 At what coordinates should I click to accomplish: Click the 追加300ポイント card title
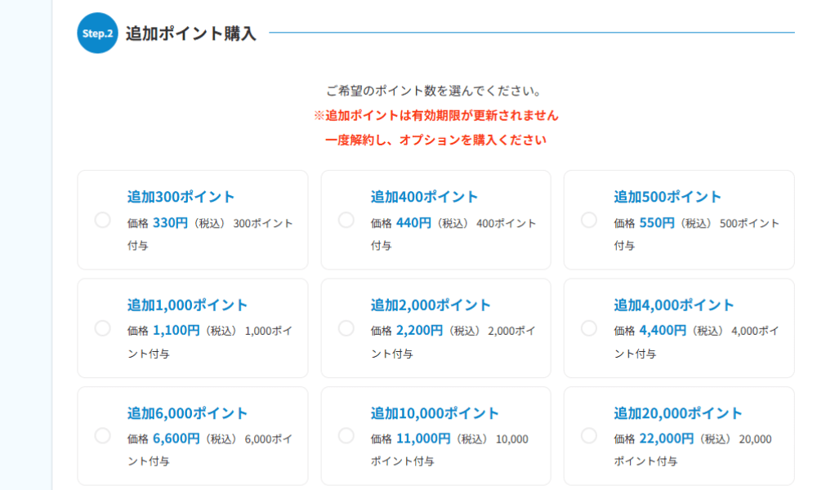click(181, 197)
